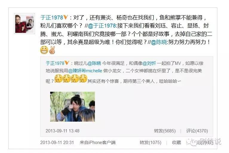Click the 2013-09-11 13:48 timestamp
Screen dimensions: 229x153
62,131
